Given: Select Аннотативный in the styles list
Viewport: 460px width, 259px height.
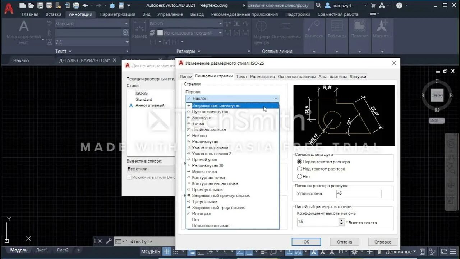Looking at the screenshot, I should click(x=149, y=105).
